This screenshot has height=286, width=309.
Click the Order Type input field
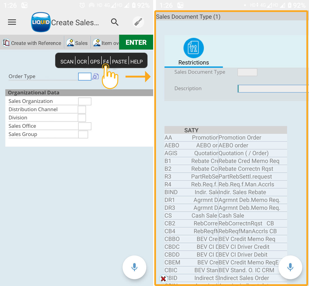[x=84, y=77]
